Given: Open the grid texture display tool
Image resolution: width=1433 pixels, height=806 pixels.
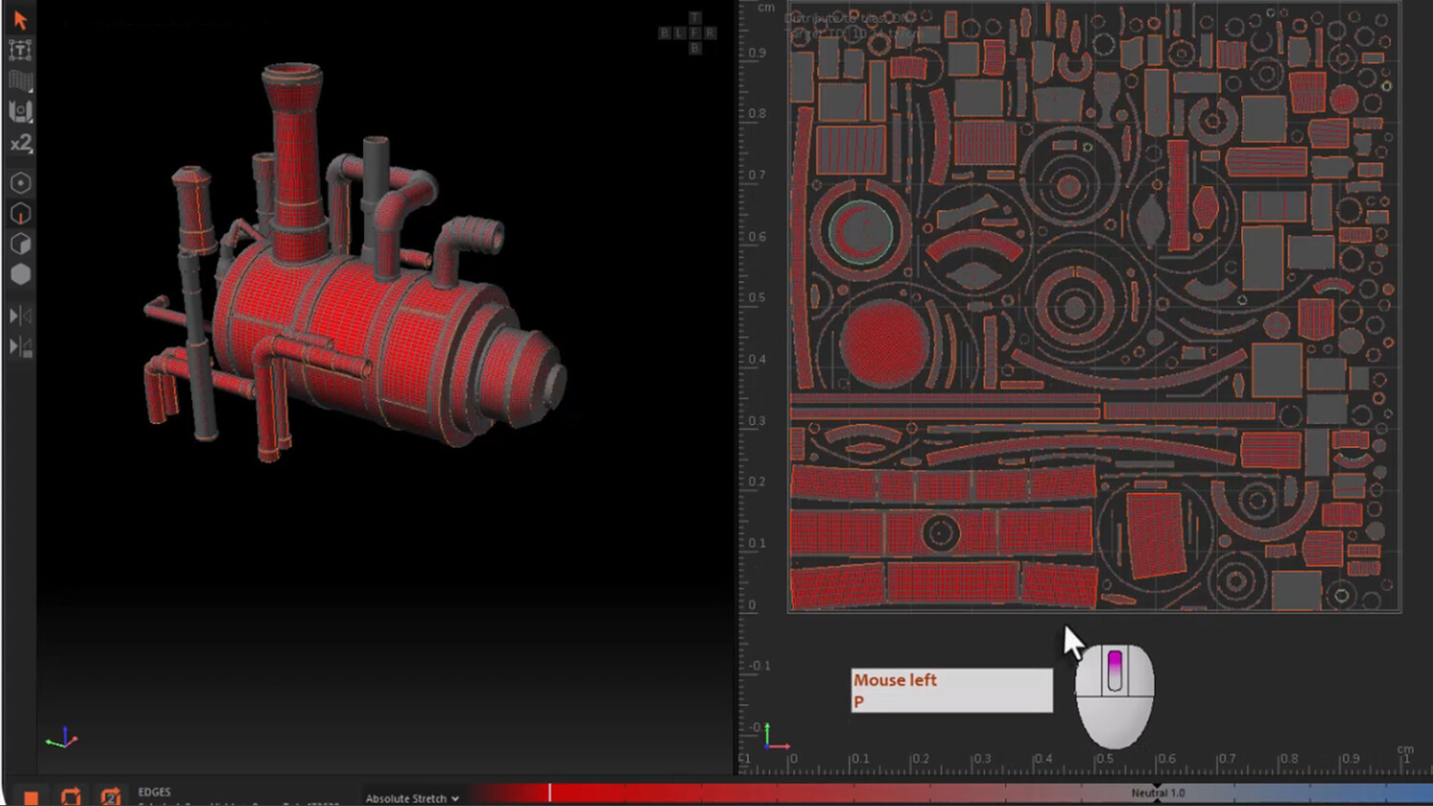Looking at the screenshot, I should (x=20, y=80).
